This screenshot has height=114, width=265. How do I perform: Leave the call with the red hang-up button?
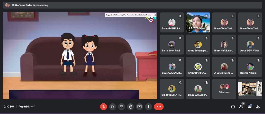tap(159, 107)
